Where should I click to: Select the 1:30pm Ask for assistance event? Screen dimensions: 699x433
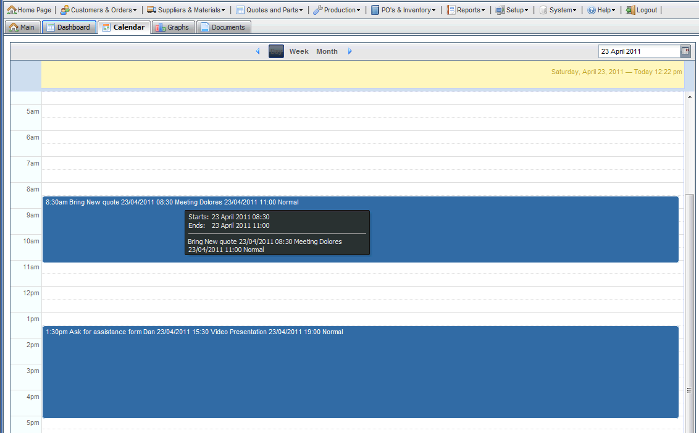(x=360, y=372)
